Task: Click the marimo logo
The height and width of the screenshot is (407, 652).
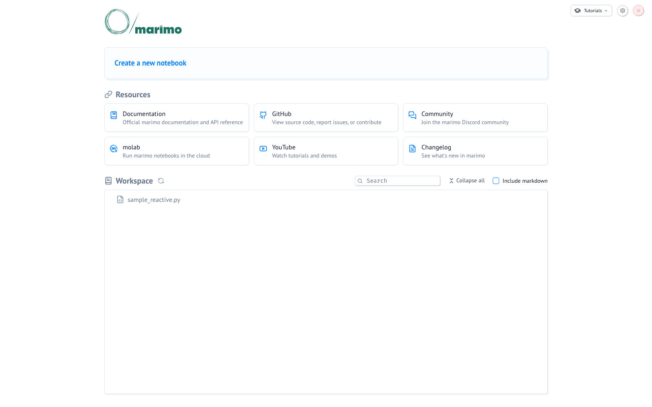Action: (x=143, y=22)
